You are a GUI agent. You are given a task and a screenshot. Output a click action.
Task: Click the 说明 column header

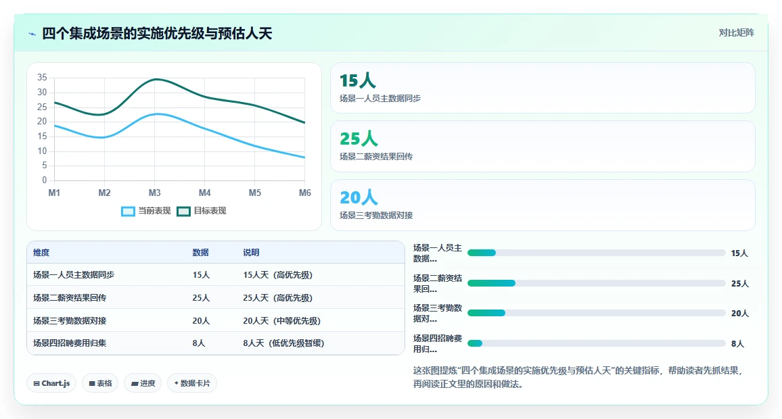click(x=251, y=253)
